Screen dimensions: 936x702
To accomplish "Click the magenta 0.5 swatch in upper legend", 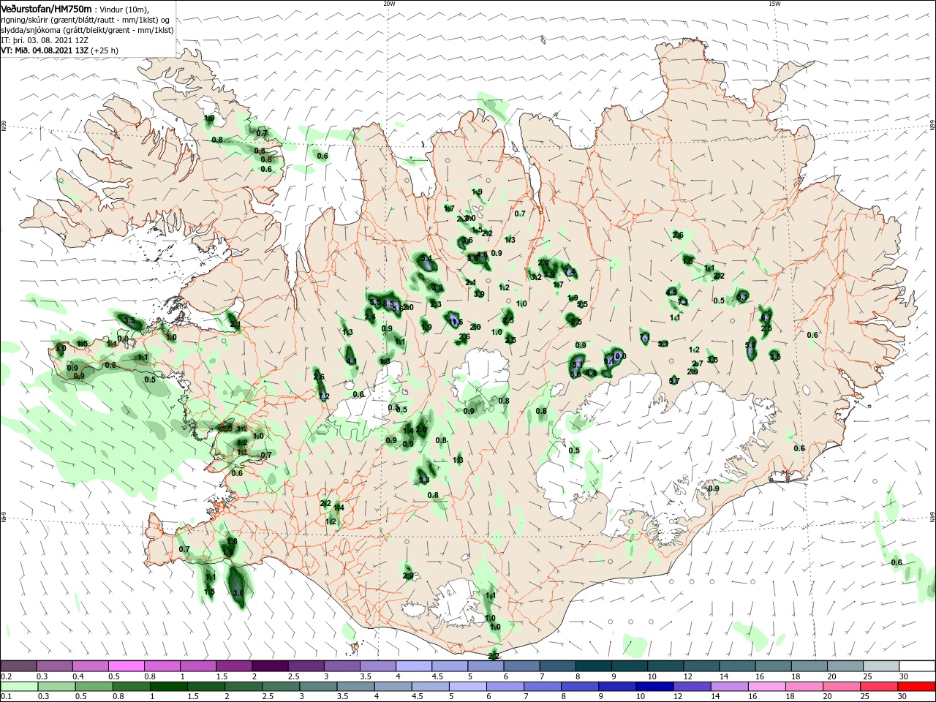I will (126, 666).
